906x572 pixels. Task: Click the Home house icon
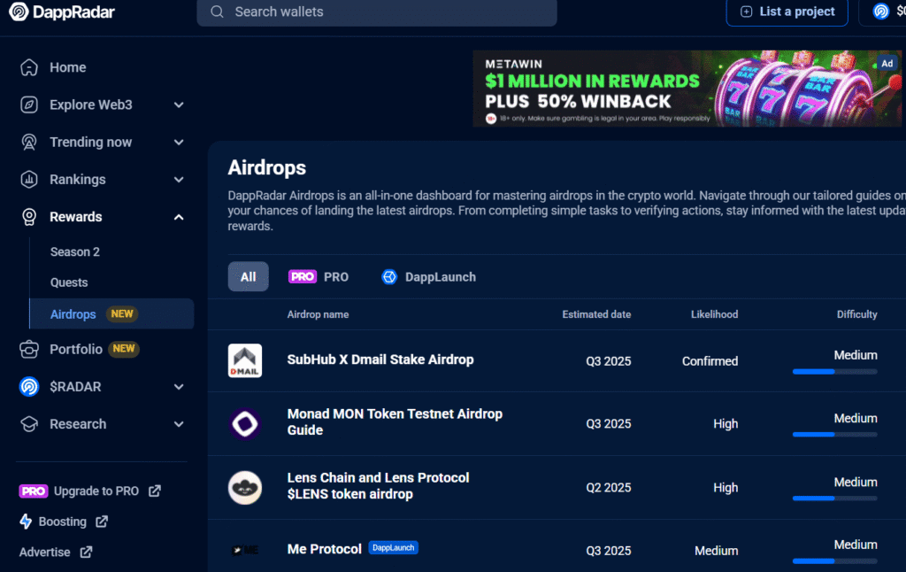pyautogui.click(x=29, y=67)
